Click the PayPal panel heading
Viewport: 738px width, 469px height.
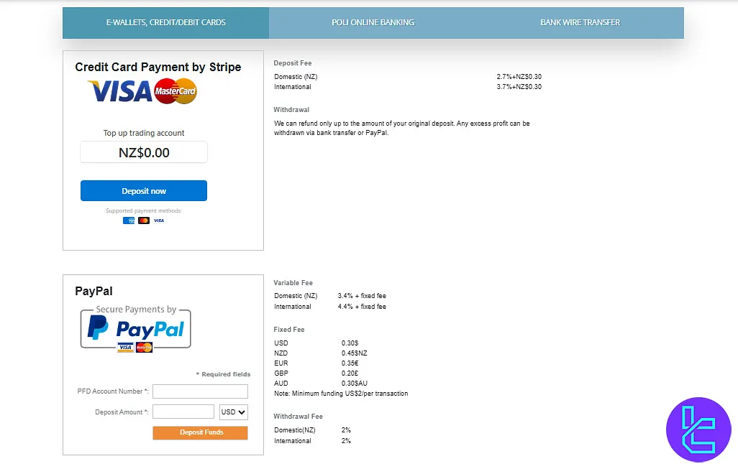click(x=94, y=292)
